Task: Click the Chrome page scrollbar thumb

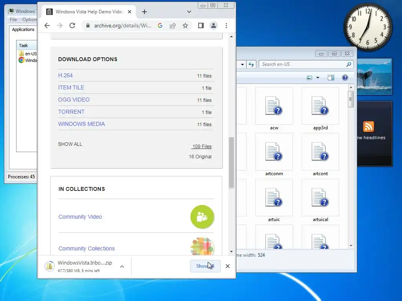Action: 231,163
